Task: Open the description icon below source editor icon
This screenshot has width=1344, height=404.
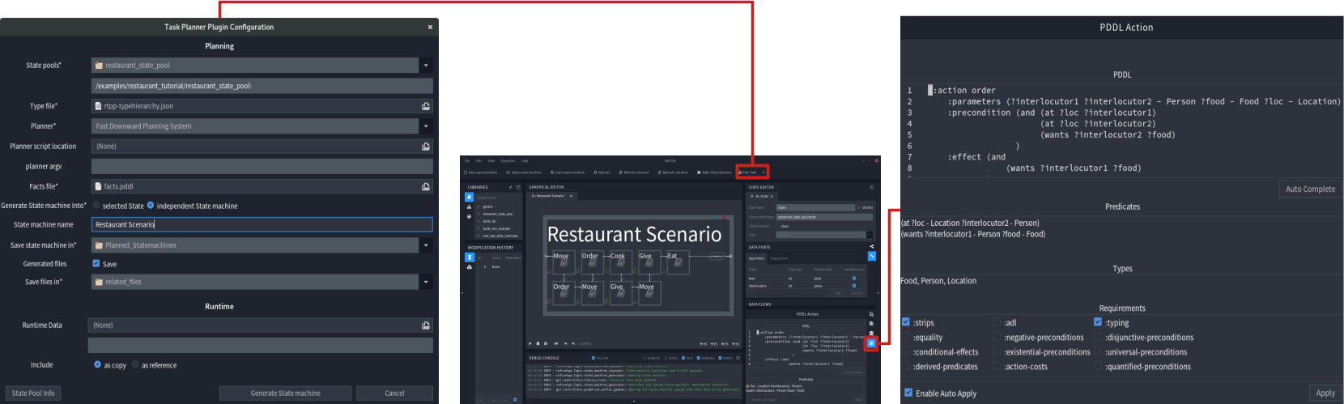Action: click(x=871, y=324)
